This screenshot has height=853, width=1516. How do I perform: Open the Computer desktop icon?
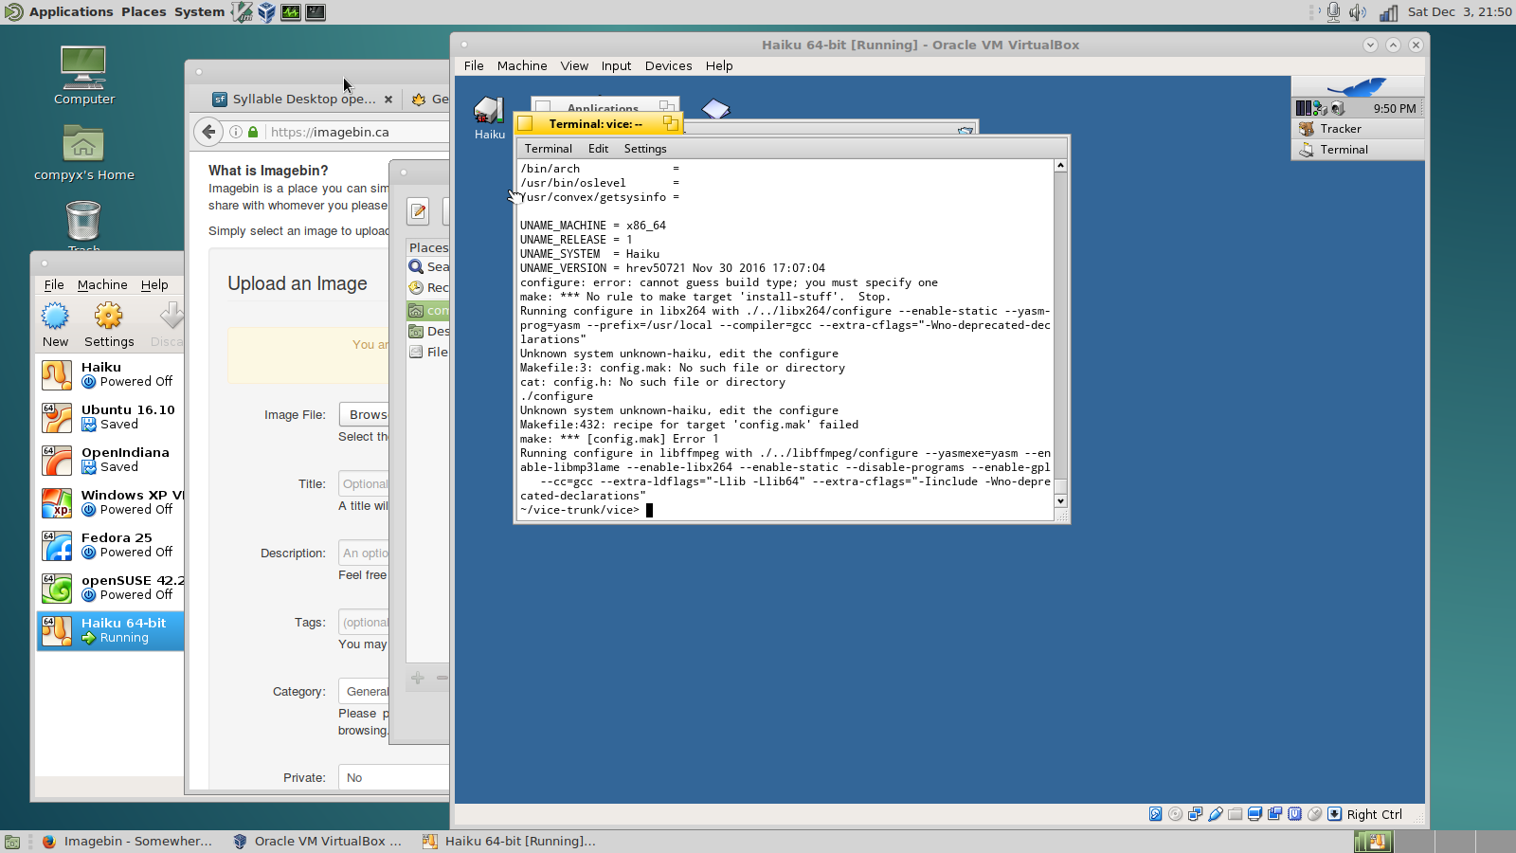(x=83, y=76)
